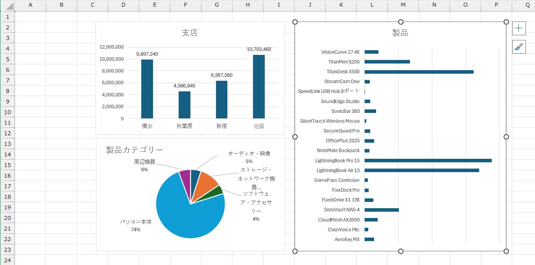Select the 秋葉原 bar in 支店 chart
The height and width of the screenshot is (265, 535).
pos(184,105)
